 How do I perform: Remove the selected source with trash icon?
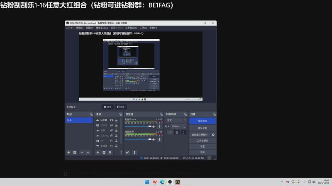click(104, 153)
